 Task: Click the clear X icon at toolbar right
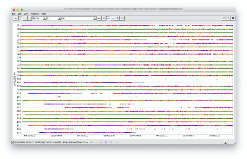(x=224, y=18)
